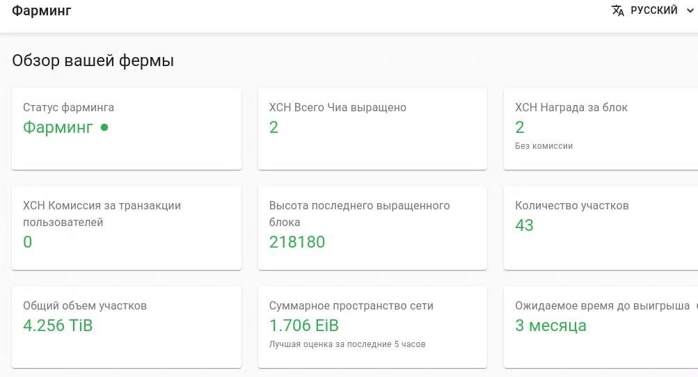
Task: Click the Обзор вашей фермы heading
Action: [93, 61]
